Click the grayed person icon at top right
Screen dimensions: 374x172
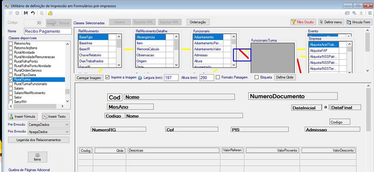tap(361, 14)
